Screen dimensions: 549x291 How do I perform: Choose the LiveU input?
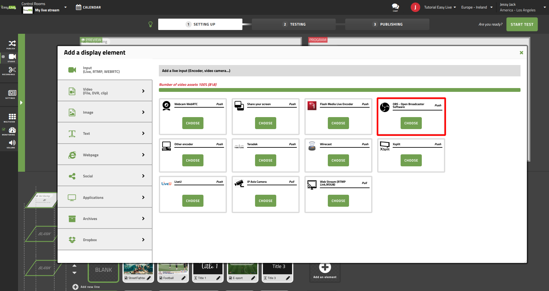click(193, 201)
